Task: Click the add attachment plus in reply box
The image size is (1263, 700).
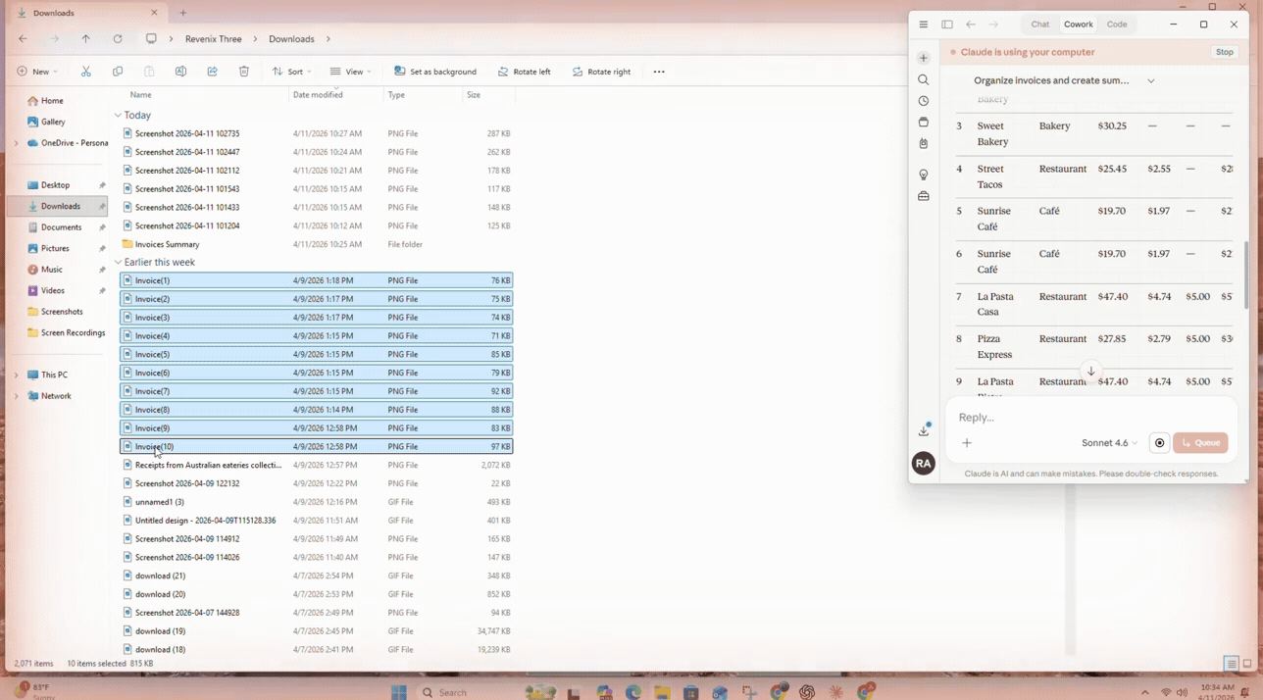Action: [x=967, y=443]
